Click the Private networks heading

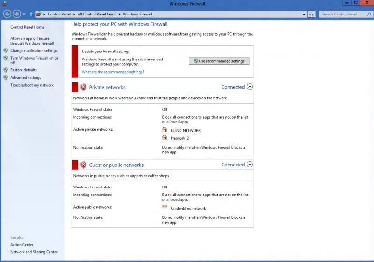tap(108, 87)
